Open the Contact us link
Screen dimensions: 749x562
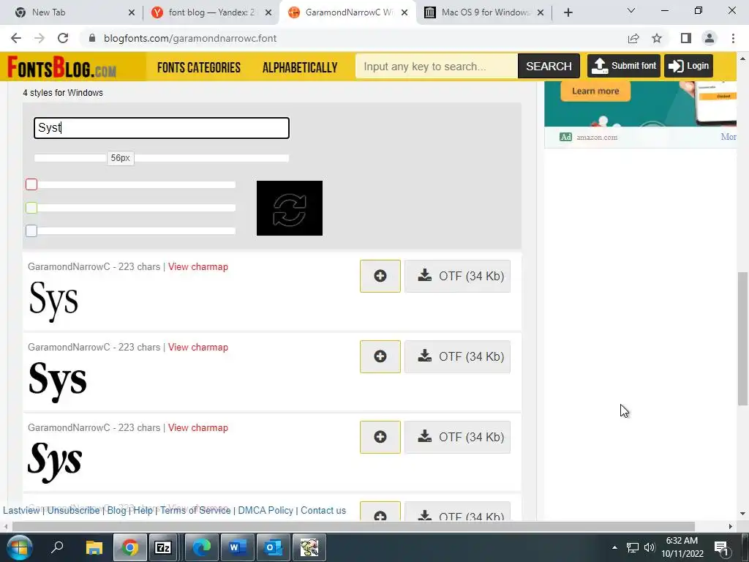tap(323, 510)
